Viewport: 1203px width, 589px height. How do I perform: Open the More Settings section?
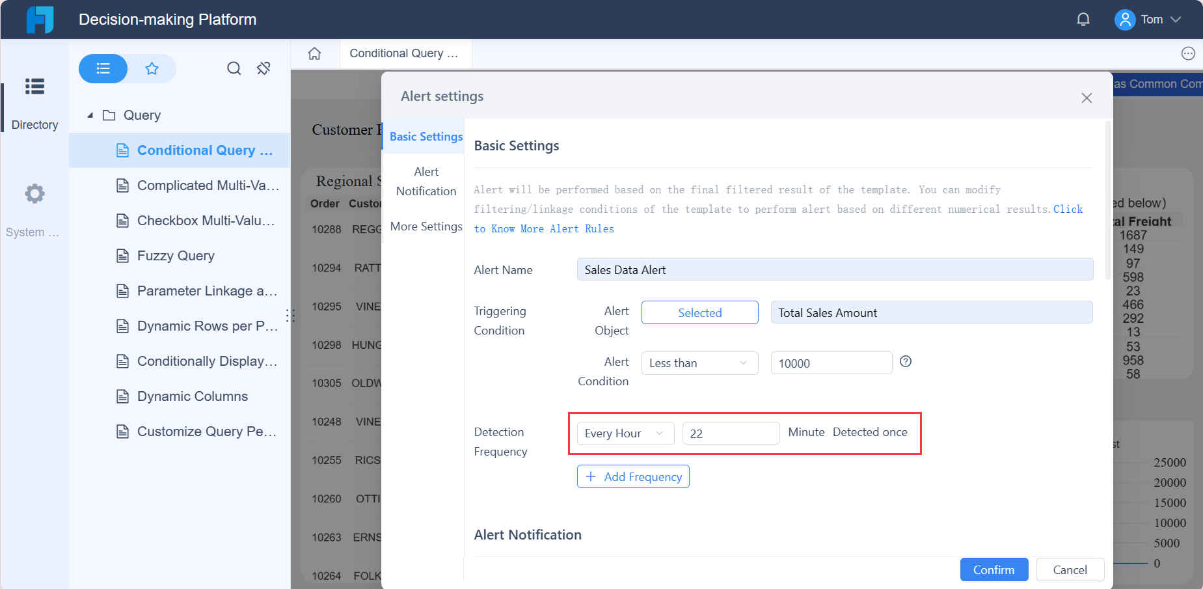pyautogui.click(x=426, y=226)
